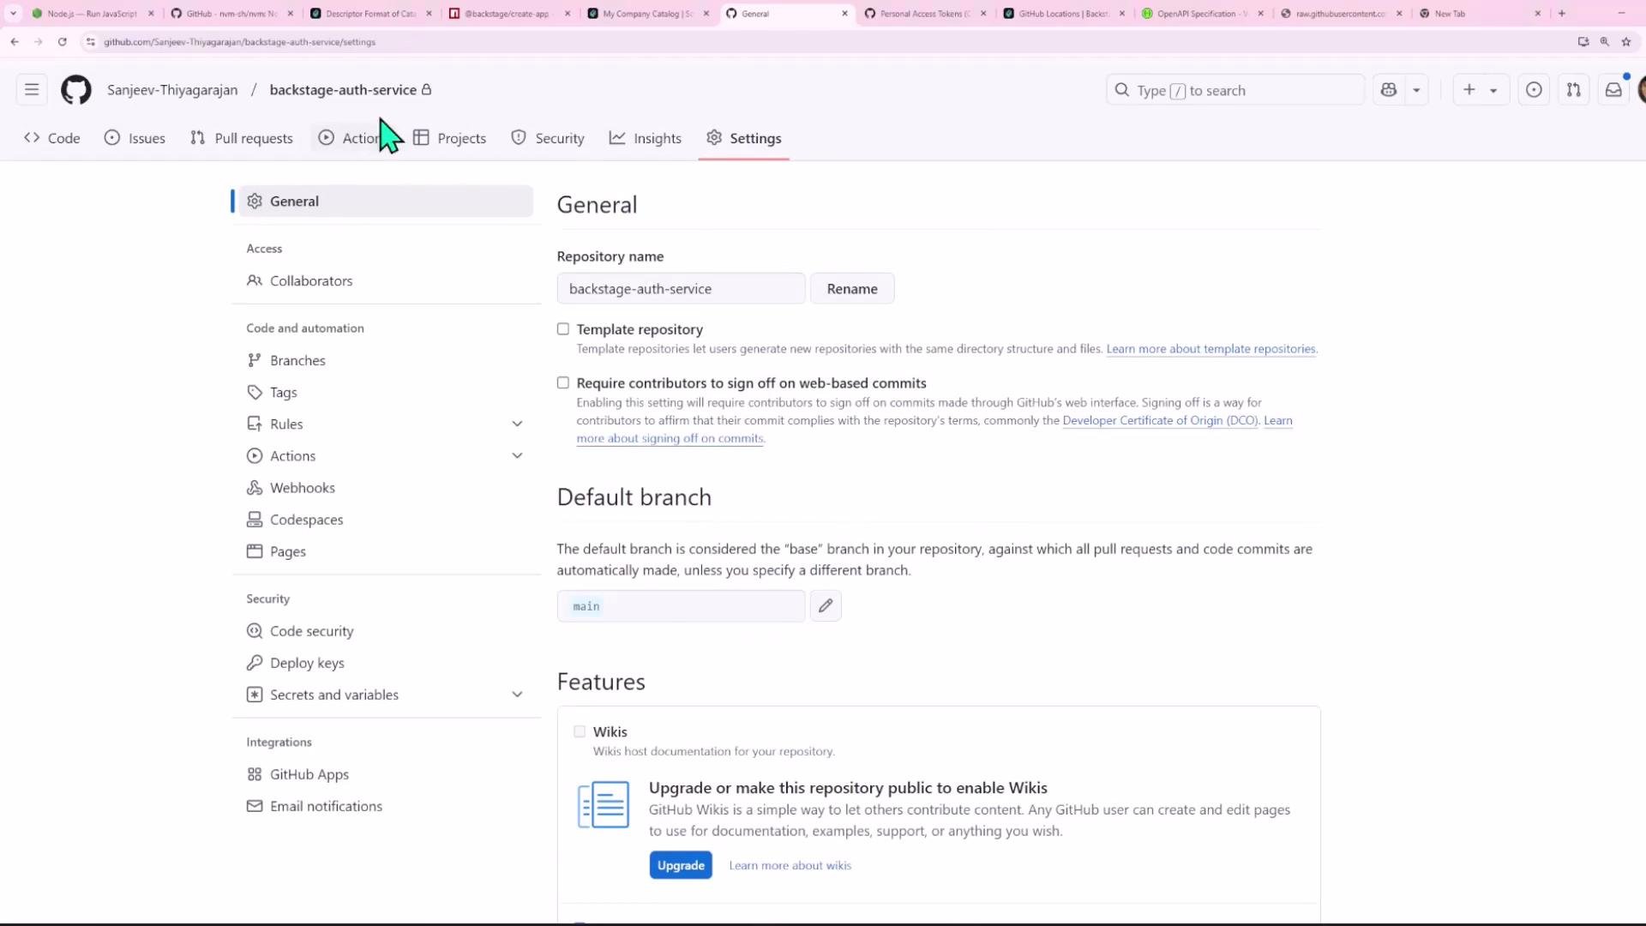The width and height of the screenshot is (1646, 926).
Task: Reload the current page
Action: tap(63, 41)
